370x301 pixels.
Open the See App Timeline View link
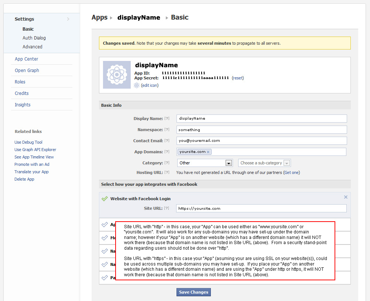pyautogui.click(x=34, y=157)
